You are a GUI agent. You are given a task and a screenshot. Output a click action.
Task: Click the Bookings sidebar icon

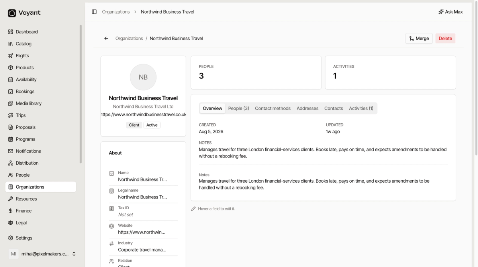click(11, 92)
